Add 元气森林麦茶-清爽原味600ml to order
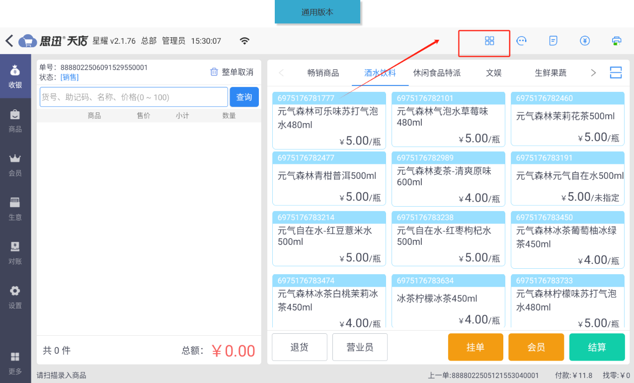The image size is (634, 383). click(448, 179)
